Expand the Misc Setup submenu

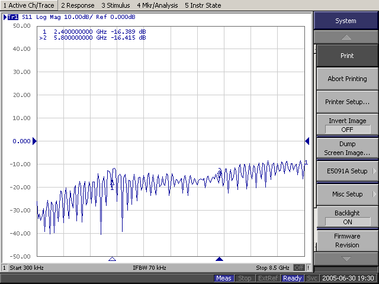pos(347,194)
